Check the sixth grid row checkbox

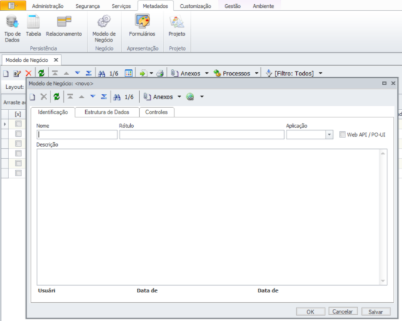[18, 173]
